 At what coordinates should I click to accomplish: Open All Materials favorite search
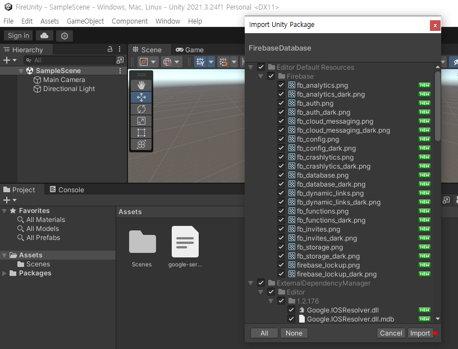[45, 220]
